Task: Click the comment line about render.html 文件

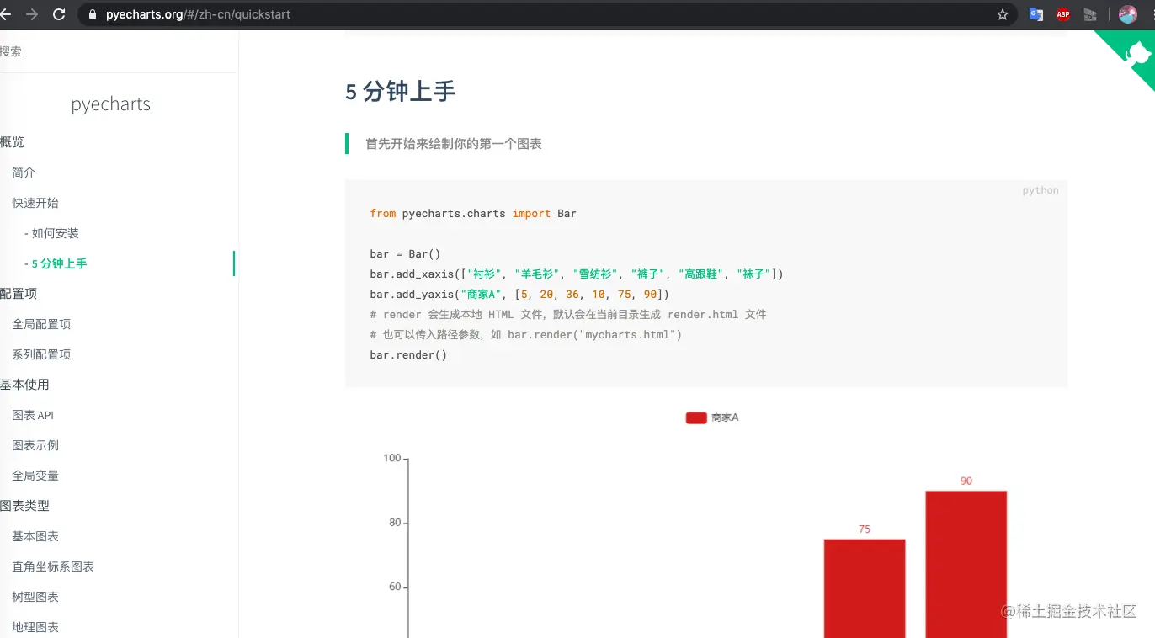Action: click(568, 315)
